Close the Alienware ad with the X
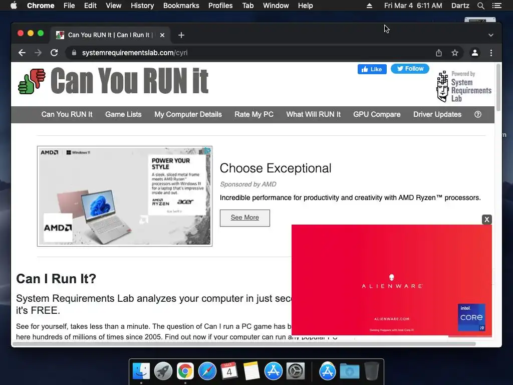This screenshot has width=513, height=385. pos(486,220)
